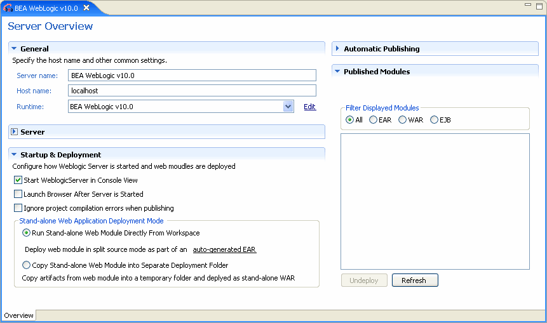Open the auto-generated EAR link
Image resolution: width=547 pixels, height=323 pixels.
(224, 249)
